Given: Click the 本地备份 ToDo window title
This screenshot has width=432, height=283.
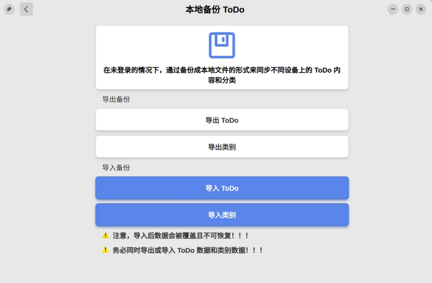Looking at the screenshot, I should 215,9.
